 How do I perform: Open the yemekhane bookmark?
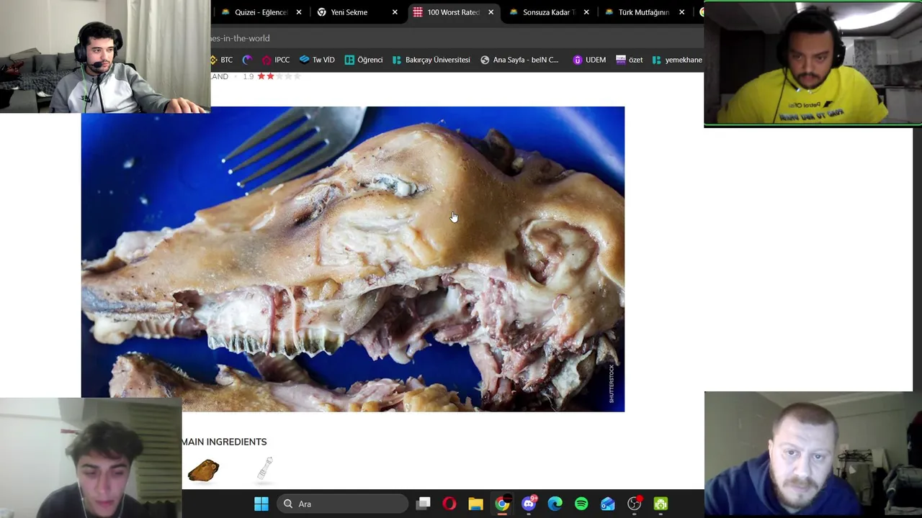(677, 60)
